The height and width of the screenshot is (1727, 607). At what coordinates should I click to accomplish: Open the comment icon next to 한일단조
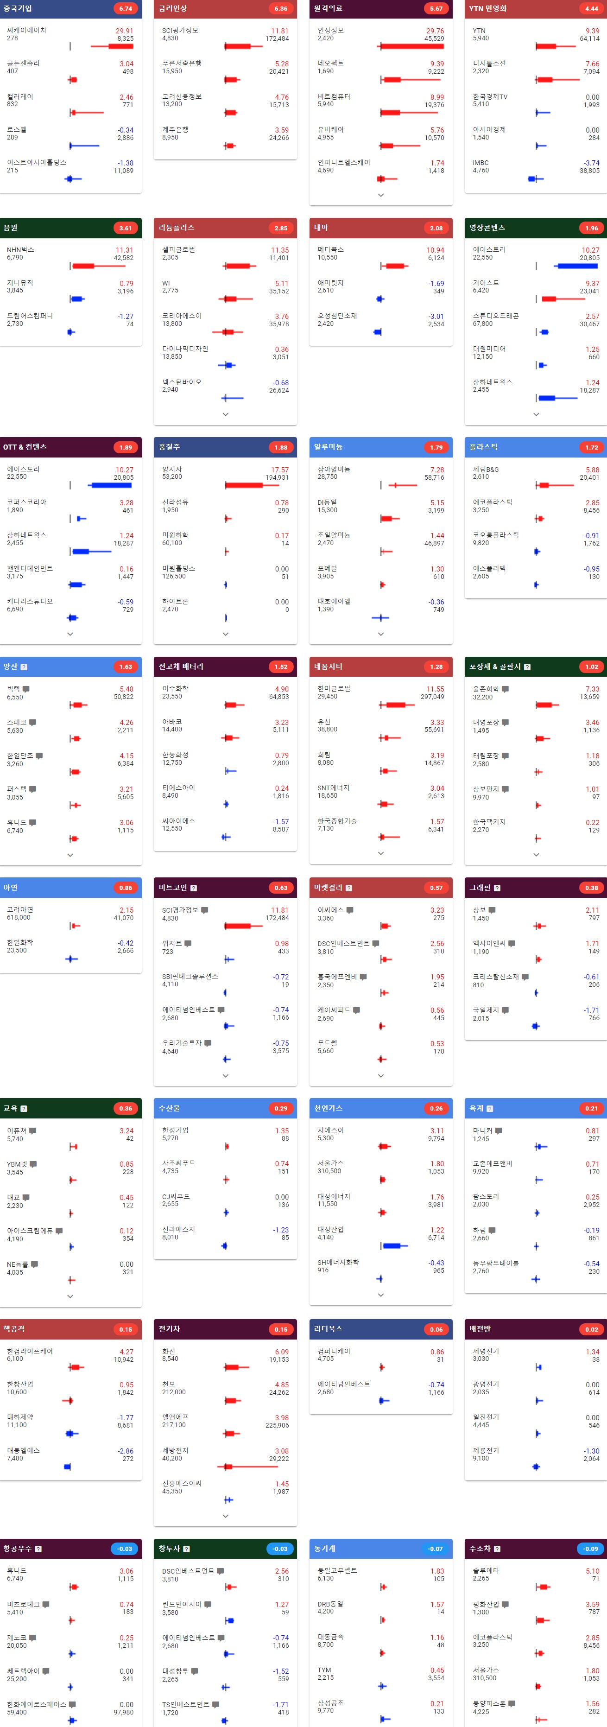[39, 756]
